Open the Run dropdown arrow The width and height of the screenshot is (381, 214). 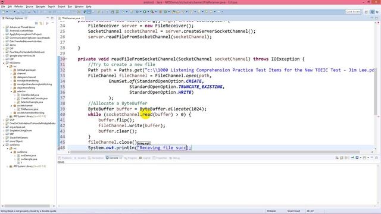(x=148, y=12)
